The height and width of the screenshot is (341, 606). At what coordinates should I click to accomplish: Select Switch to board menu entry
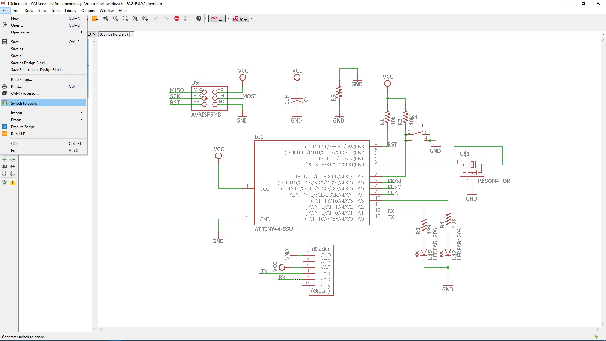(x=44, y=103)
